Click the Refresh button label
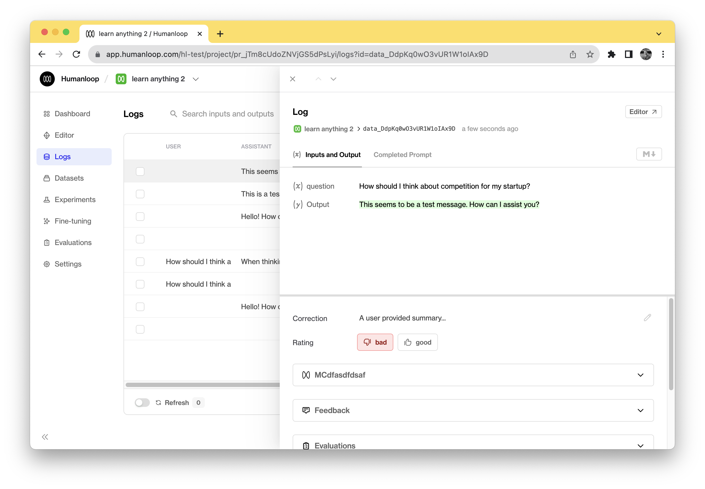The width and height of the screenshot is (705, 489). pyautogui.click(x=177, y=402)
